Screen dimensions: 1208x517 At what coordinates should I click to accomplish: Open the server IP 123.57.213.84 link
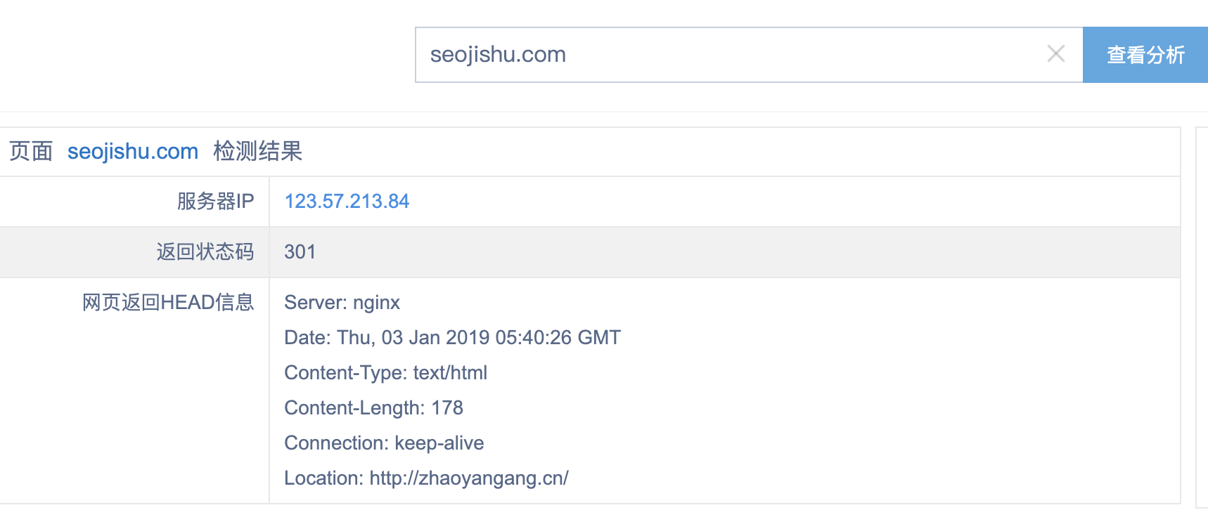pyautogui.click(x=347, y=202)
